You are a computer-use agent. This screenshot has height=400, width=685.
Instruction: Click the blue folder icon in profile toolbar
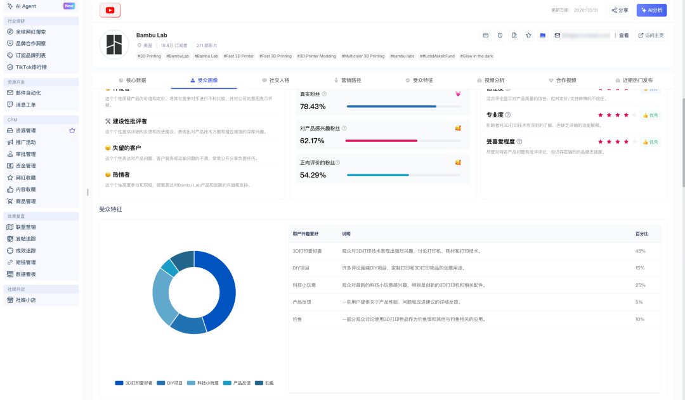(543, 35)
